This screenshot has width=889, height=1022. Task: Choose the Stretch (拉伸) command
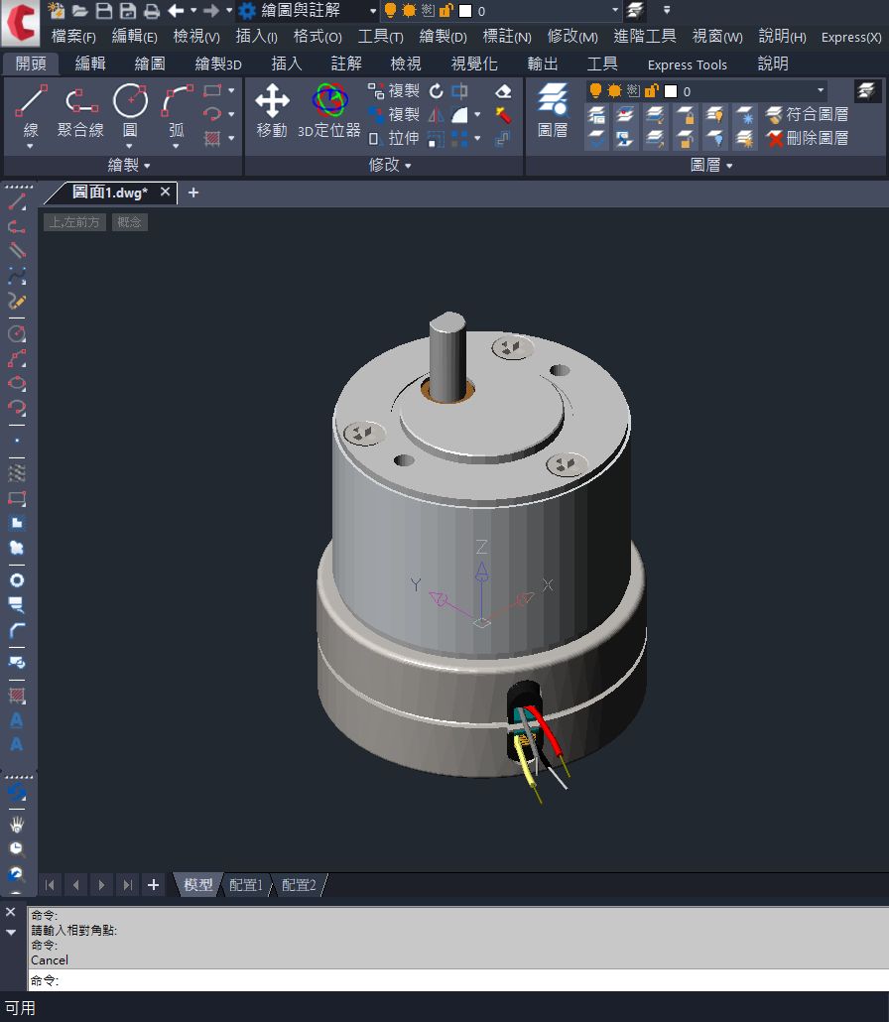click(x=394, y=138)
